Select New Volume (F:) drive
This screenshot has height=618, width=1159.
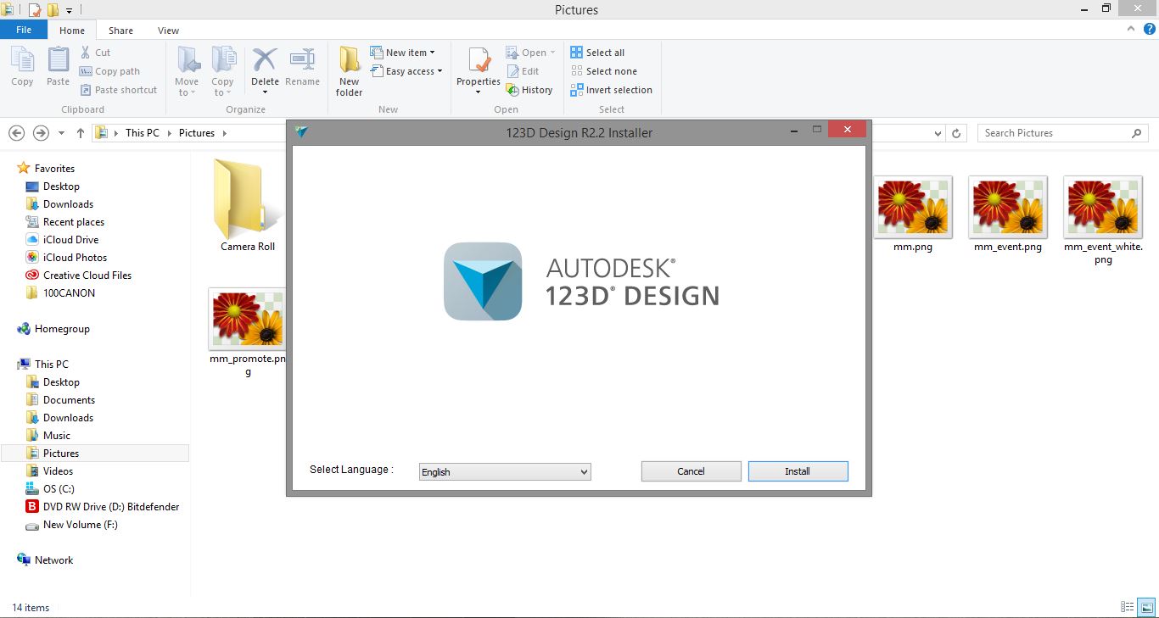pyautogui.click(x=80, y=525)
